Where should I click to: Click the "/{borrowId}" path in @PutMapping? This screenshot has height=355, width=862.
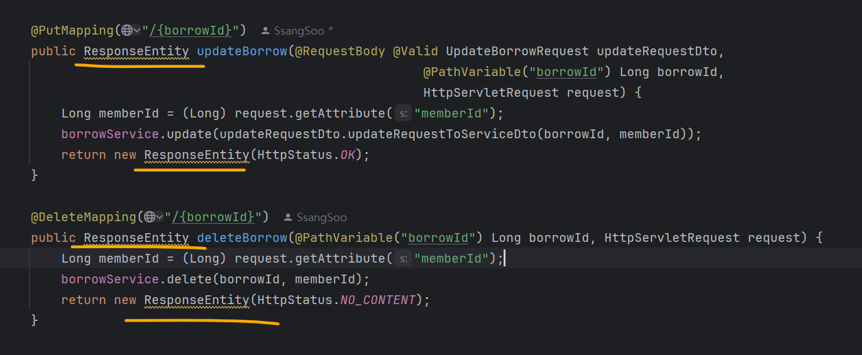(191, 30)
